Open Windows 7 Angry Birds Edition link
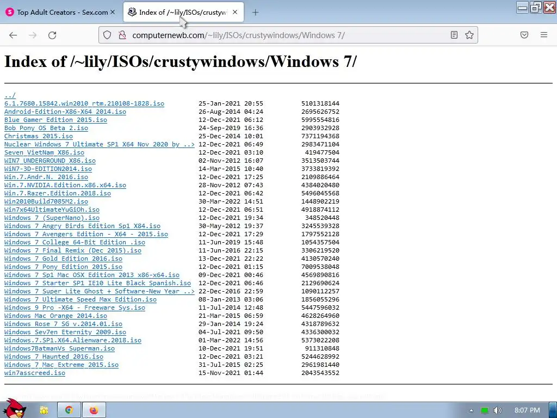The height and width of the screenshot is (418, 557). (x=83, y=226)
